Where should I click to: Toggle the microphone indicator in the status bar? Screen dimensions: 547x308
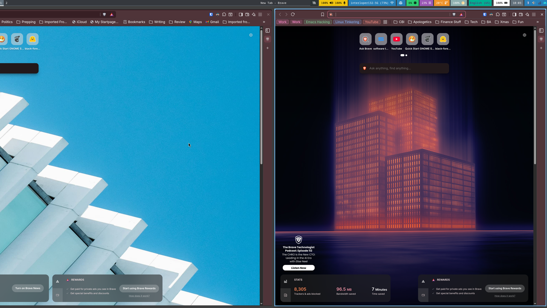pos(344,3)
